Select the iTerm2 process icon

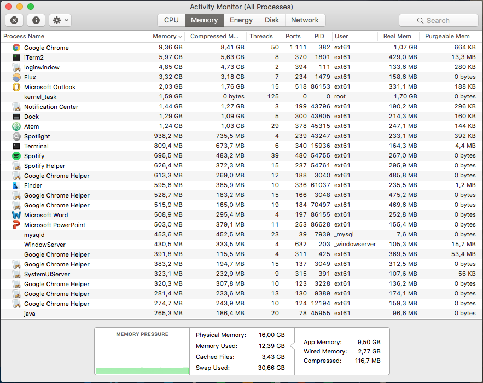click(x=16, y=57)
